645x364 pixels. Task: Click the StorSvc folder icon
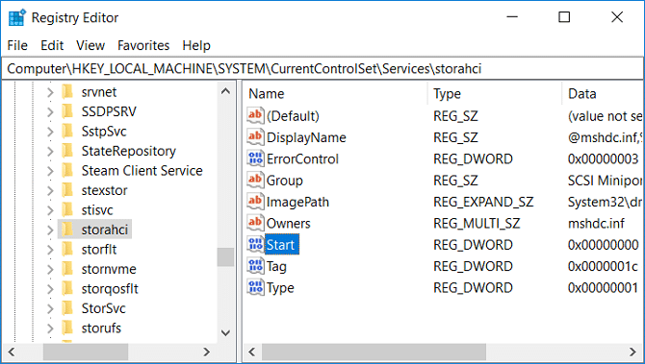pyautogui.click(x=67, y=308)
